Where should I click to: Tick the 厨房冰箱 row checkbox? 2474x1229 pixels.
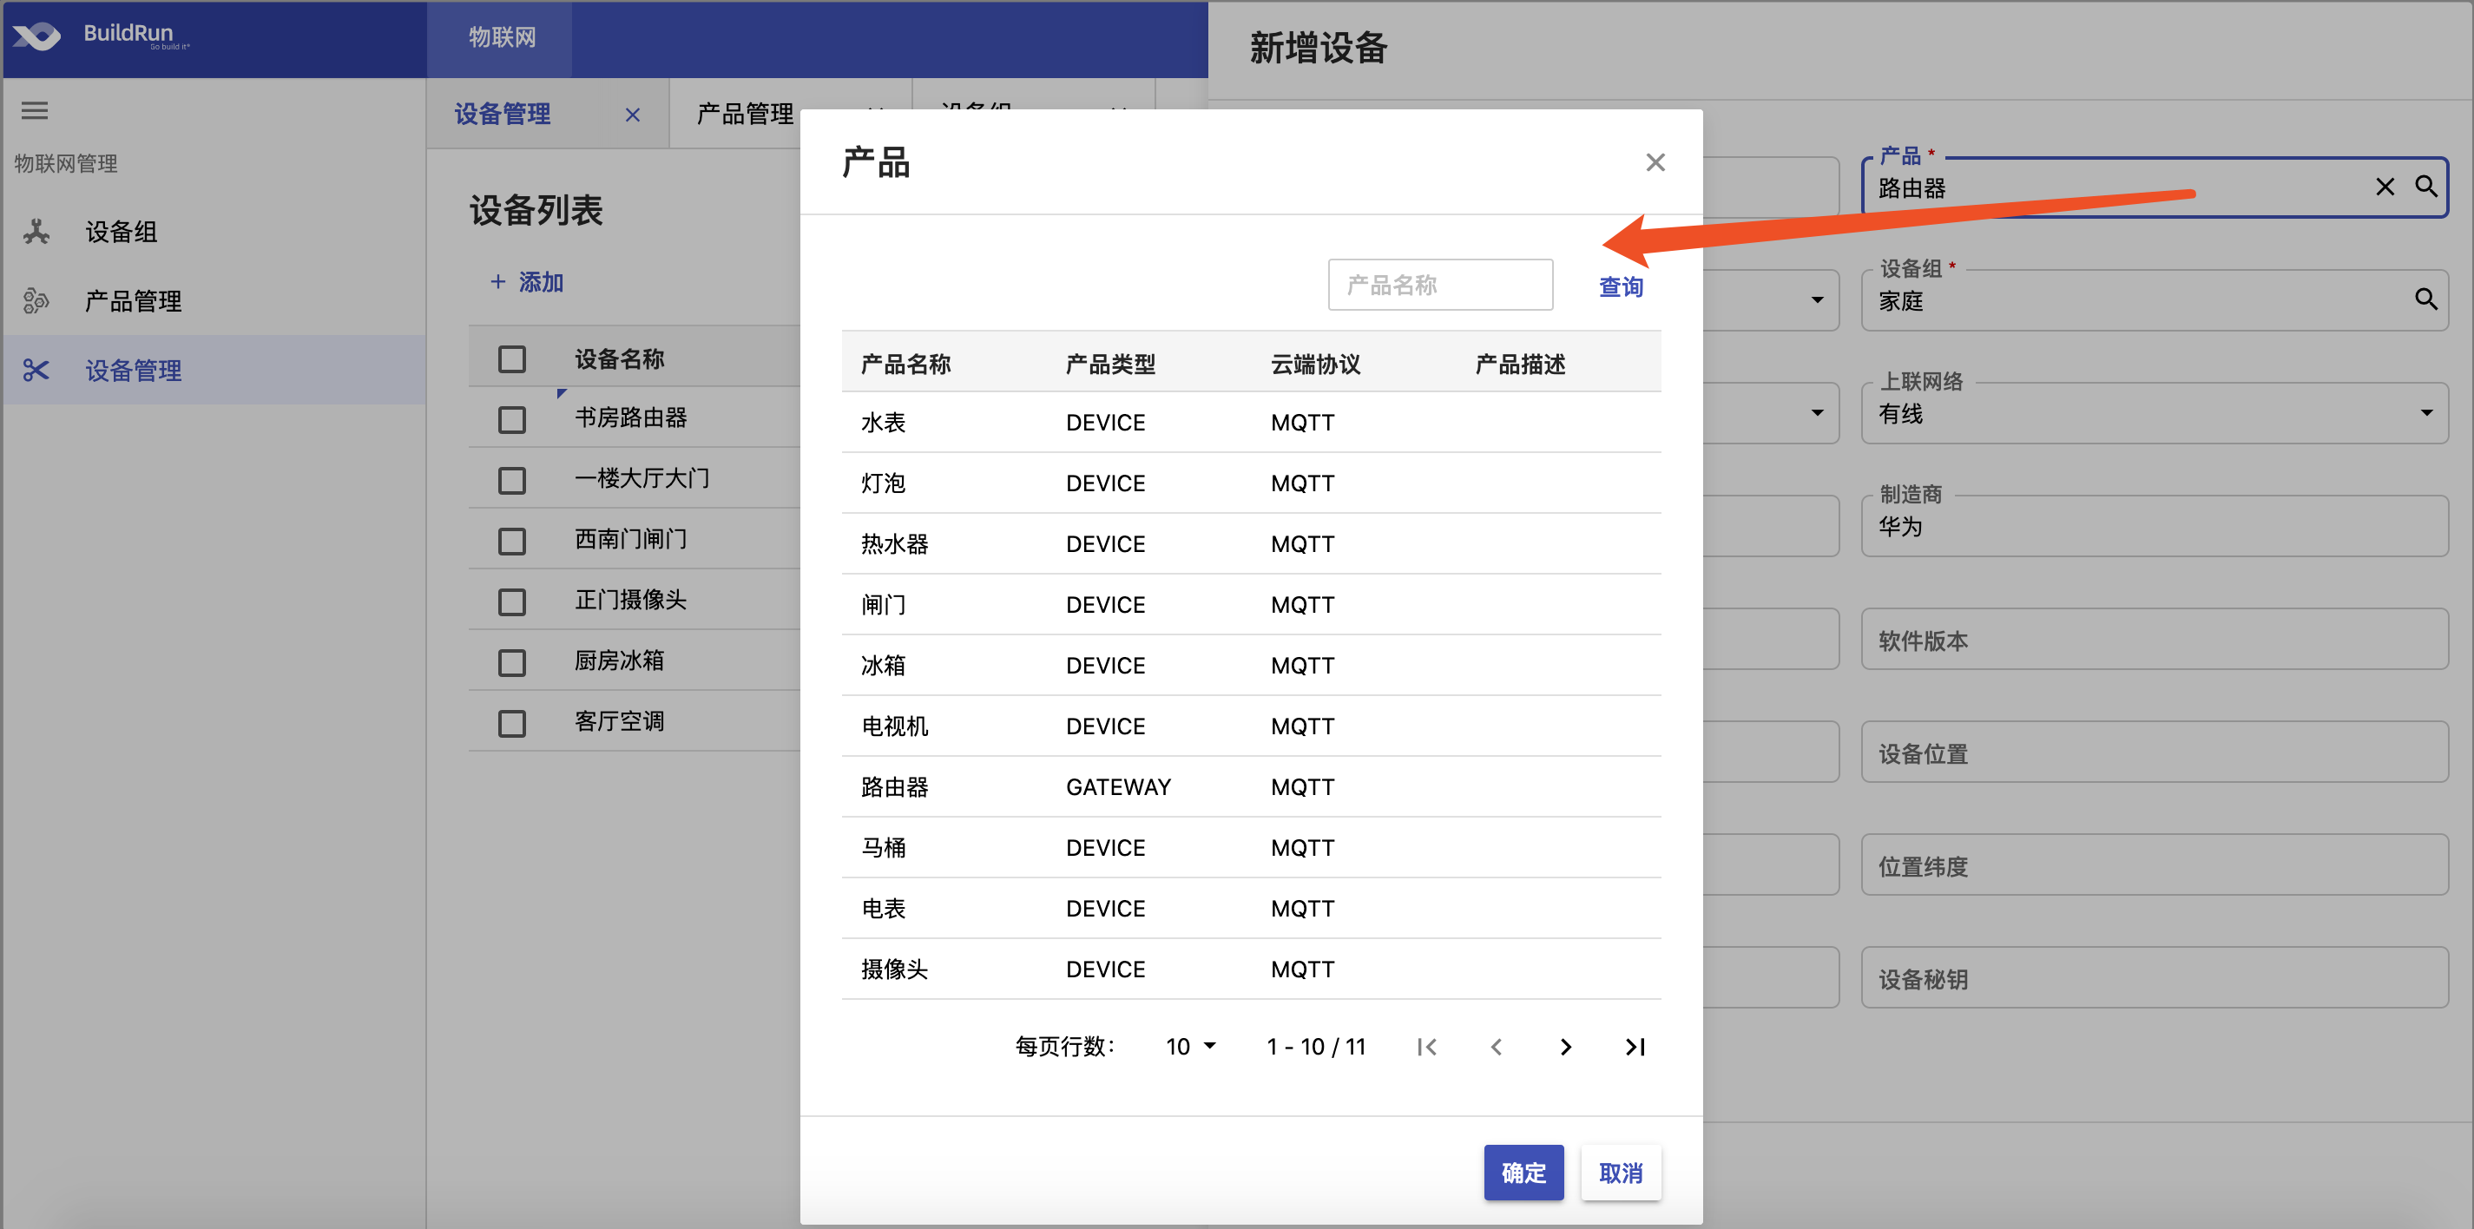click(x=512, y=662)
